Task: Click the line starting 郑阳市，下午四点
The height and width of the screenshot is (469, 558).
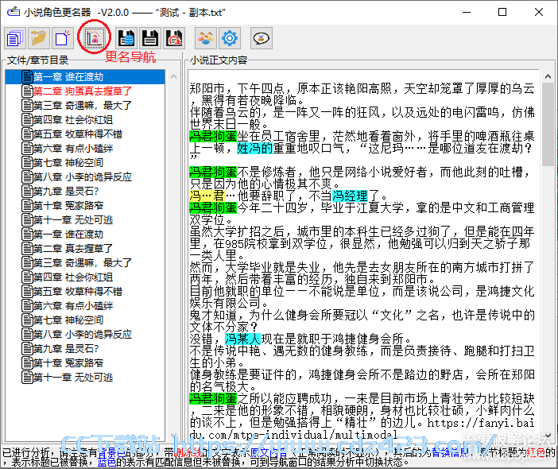Action: (362, 88)
